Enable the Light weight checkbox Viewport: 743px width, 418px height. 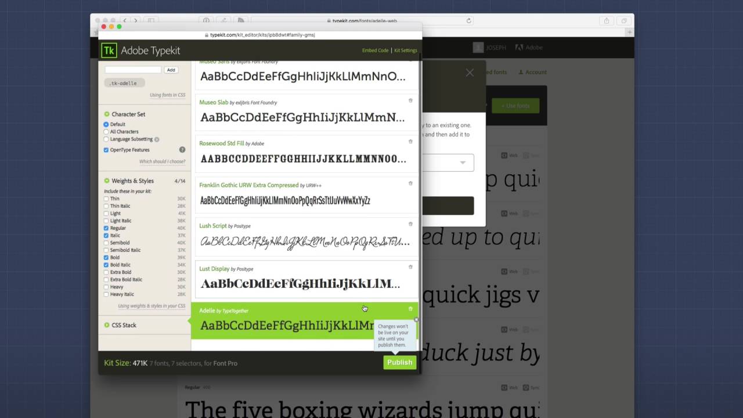coord(106,213)
